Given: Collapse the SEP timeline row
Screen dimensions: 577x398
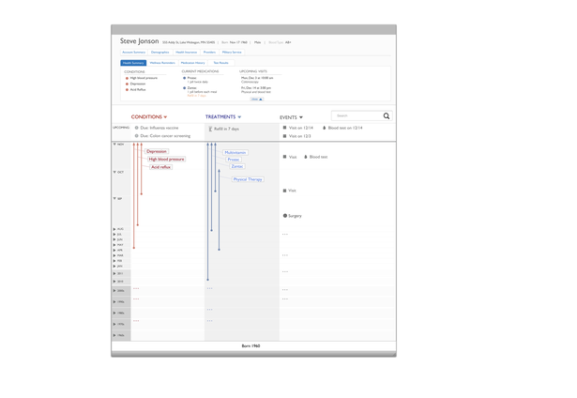Looking at the screenshot, I should point(114,199).
